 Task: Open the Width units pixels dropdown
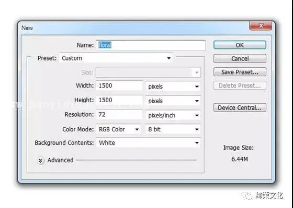pos(173,87)
